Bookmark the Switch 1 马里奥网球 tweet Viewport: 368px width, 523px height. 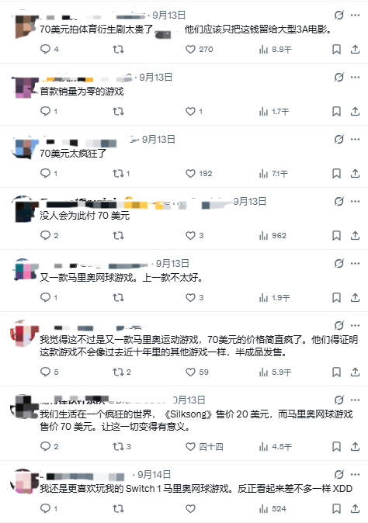[x=336, y=509]
